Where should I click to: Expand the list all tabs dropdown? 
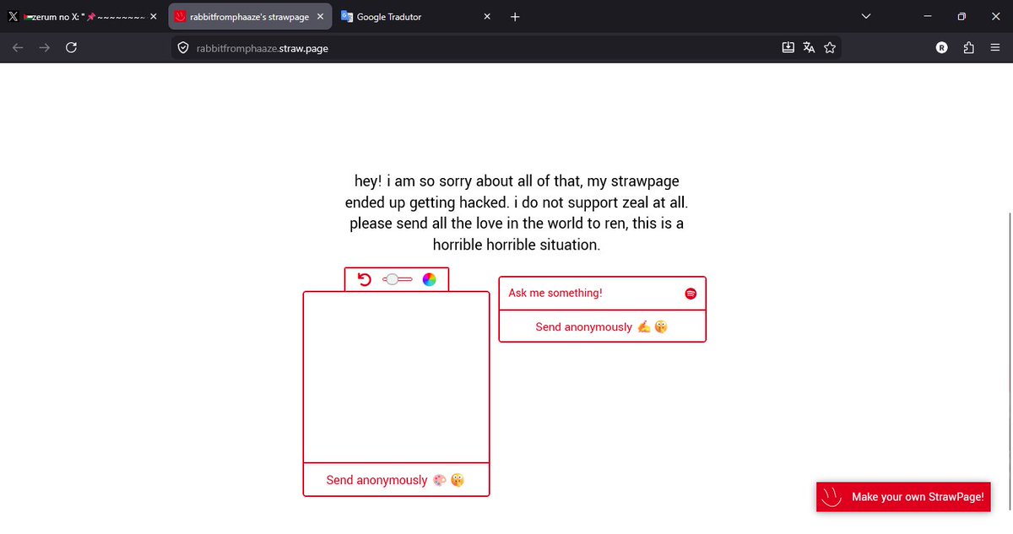tap(865, 16)
